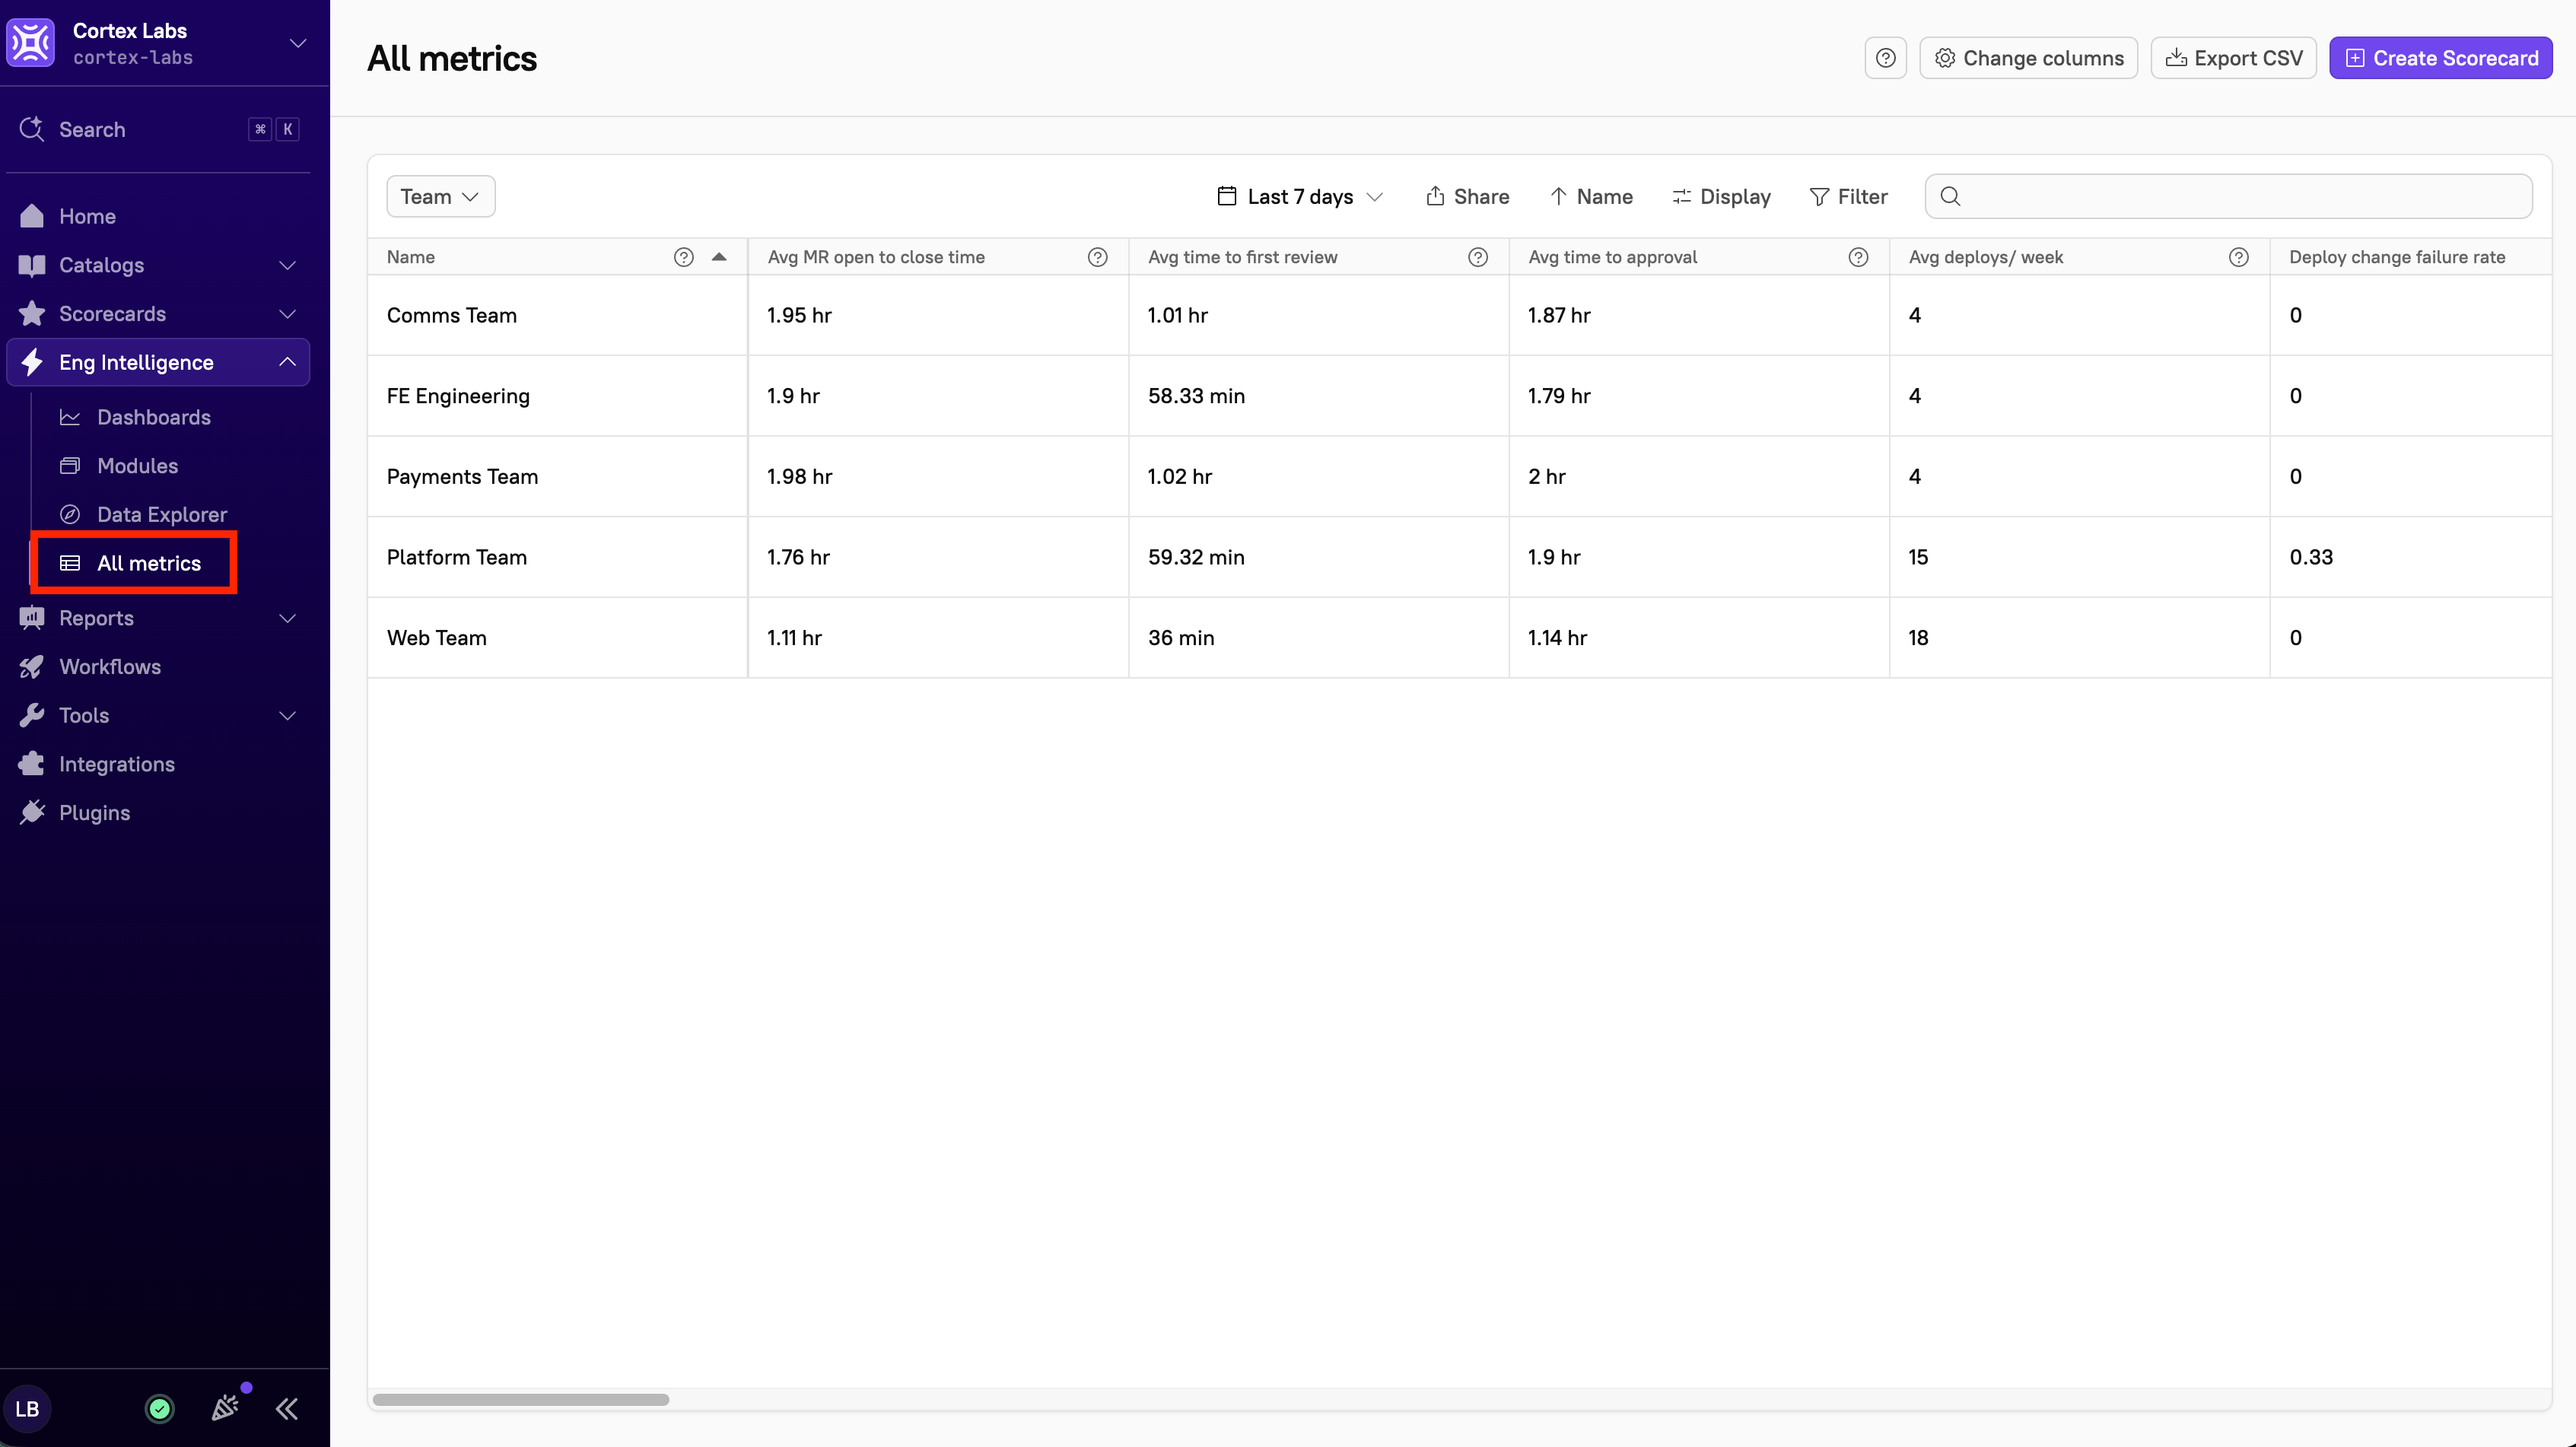Open the Team grouping dropdown

click(440, 196)
